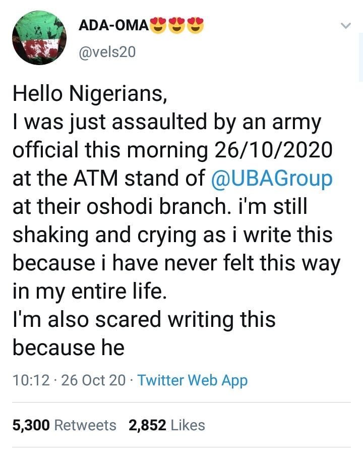Click the last heart-eyes emoji beside name
The width and height of the screenshot is (363, 454).
(x=196, y=25)
